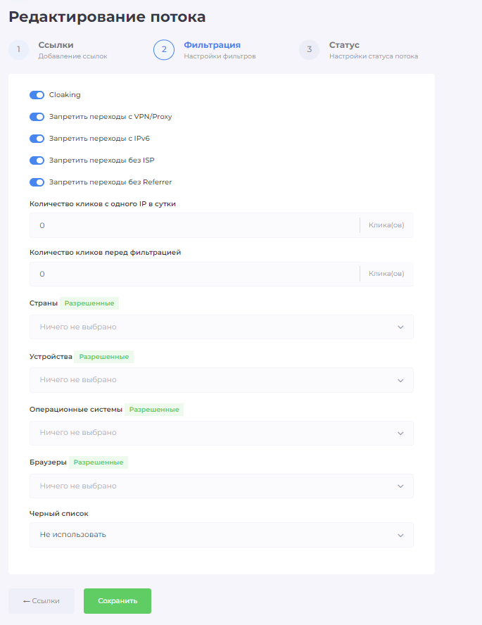Click the step 2 circle icon
The width and height of the screenshot is (482, 625).
(164, 50)
